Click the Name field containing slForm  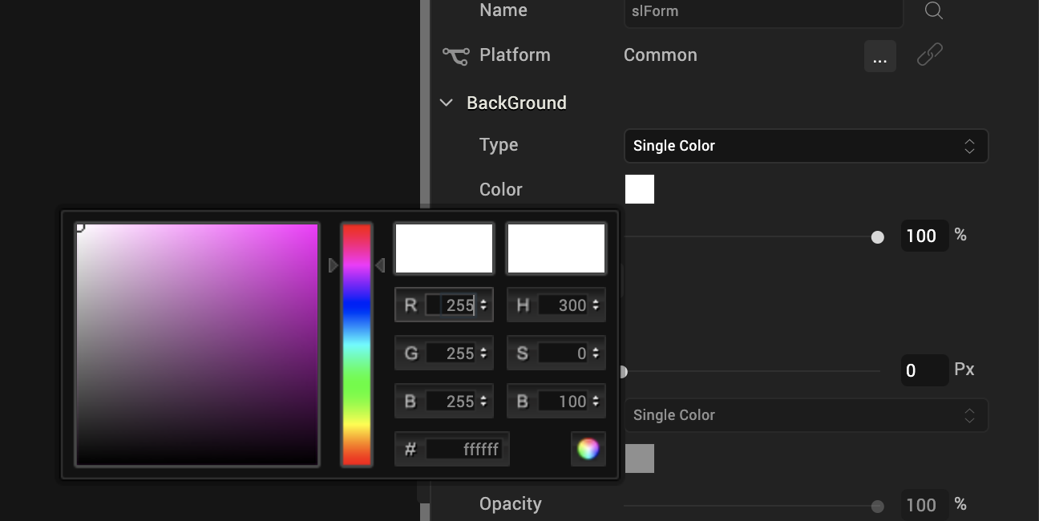click(x=763, y=12)
